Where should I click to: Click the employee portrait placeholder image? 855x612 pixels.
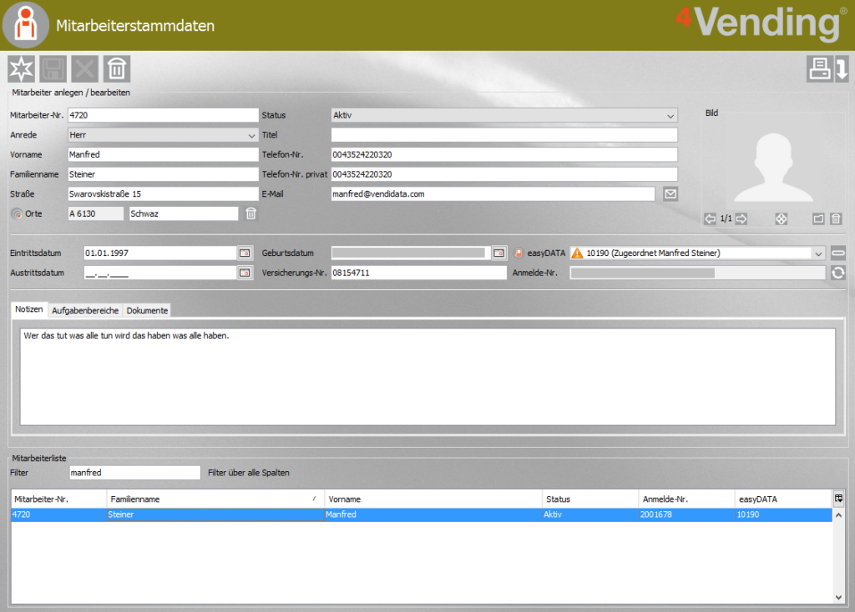pos(773,166)
